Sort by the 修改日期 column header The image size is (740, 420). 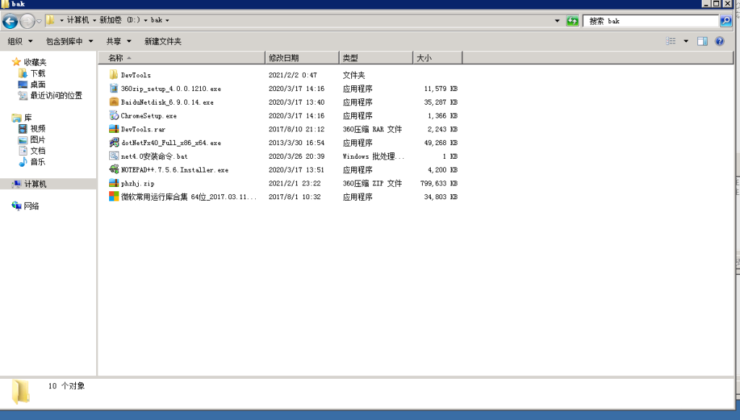point(302,58)
